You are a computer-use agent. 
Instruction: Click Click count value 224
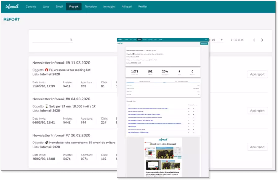point(104,122)
